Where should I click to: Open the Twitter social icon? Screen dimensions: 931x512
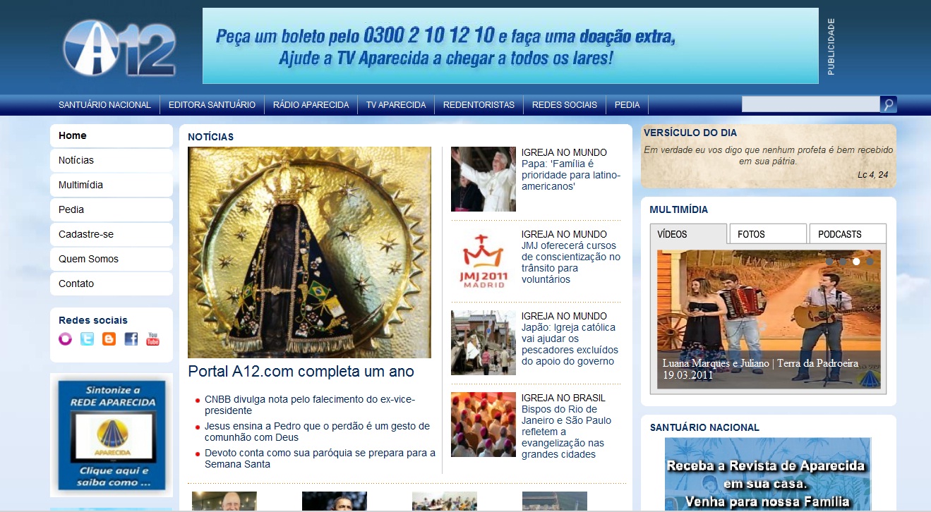point(87,339)
